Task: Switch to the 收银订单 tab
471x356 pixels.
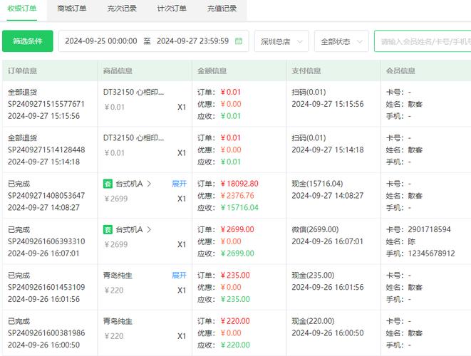Action: coord(22,9)
